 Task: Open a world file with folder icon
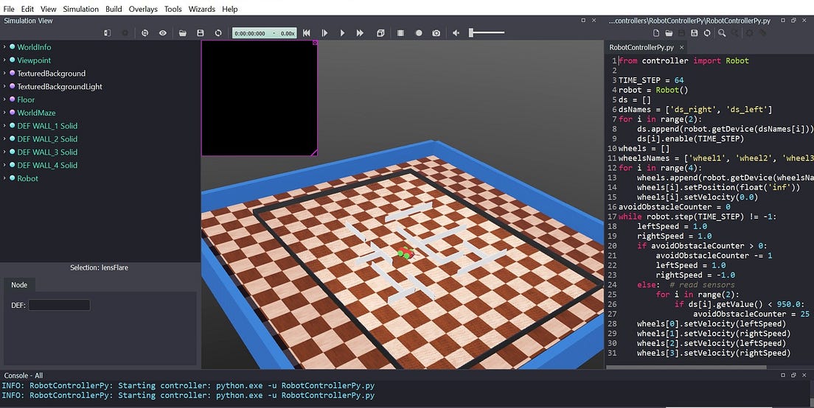[183, 32]
